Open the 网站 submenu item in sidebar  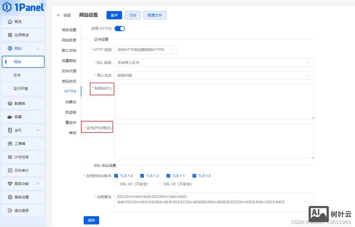click(23, 62)
